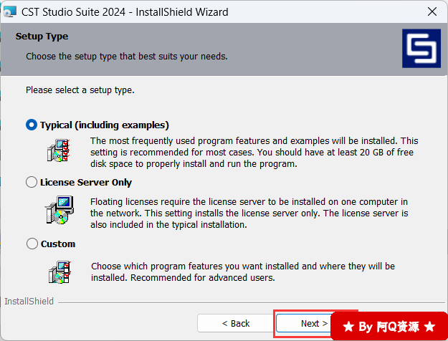
Task: Click the "Custom" option label text
Action: click(x=58, y=244)
